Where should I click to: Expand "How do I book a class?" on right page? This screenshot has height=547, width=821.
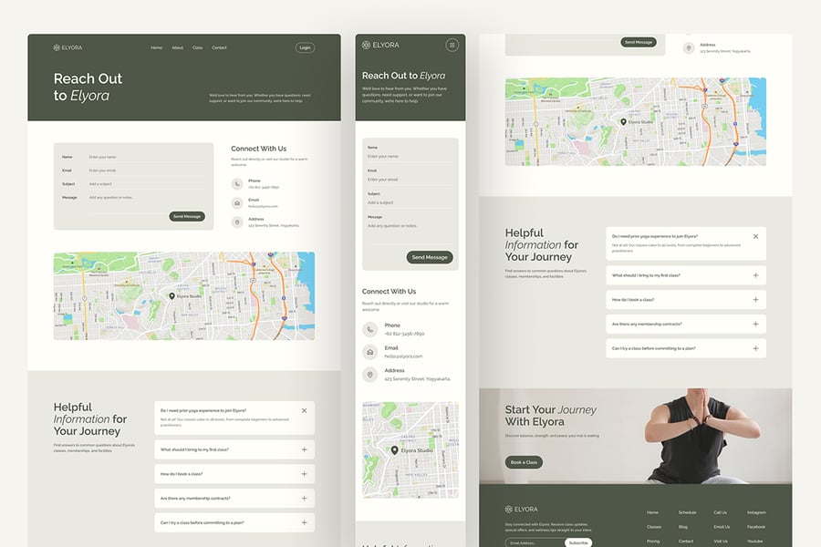(755, 299)
